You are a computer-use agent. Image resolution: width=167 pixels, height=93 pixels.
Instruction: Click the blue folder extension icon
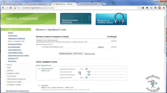tap(151, 8)
